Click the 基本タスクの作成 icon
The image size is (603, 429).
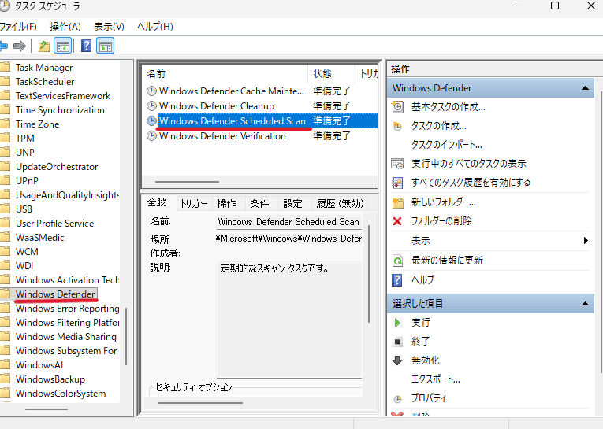click(x=397, y=107)
